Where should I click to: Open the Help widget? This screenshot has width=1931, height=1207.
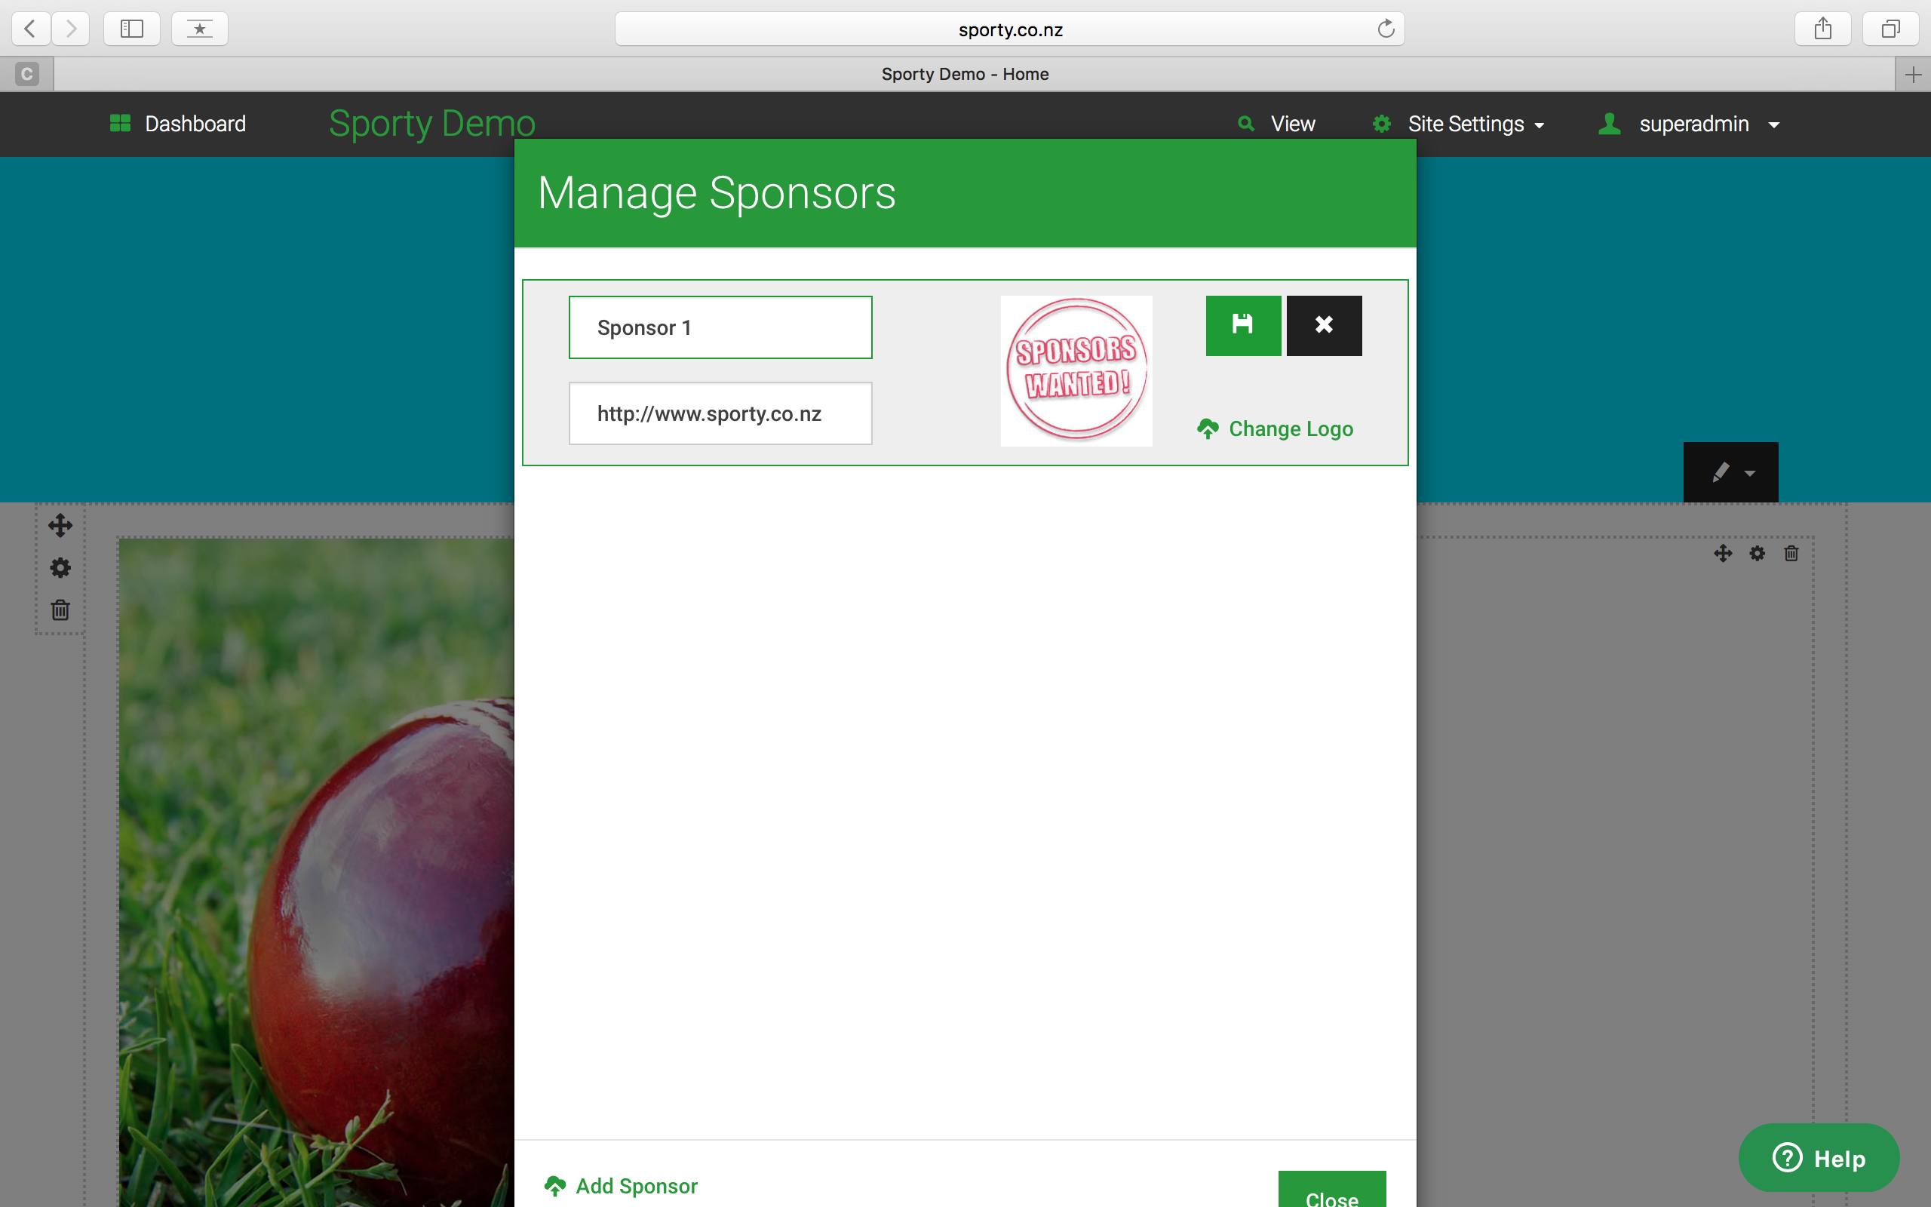pos(1819,1157)
